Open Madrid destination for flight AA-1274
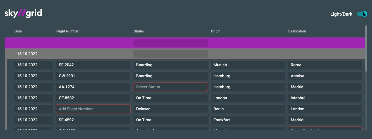Screen dimensions: 372x139 click(x=325, y=87)
